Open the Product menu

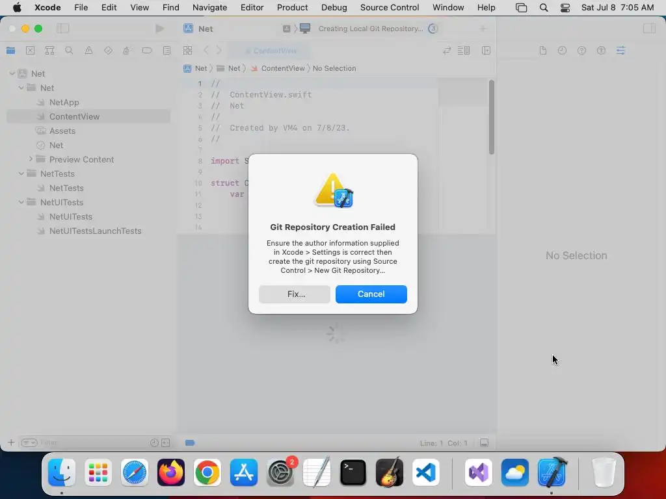(x=292, y=7)
